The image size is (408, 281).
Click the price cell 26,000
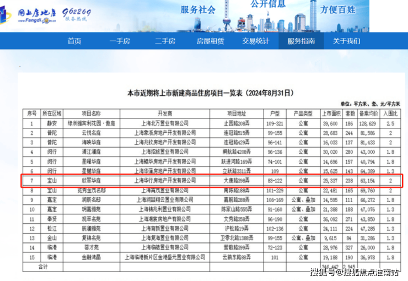(x=367, y=248)
